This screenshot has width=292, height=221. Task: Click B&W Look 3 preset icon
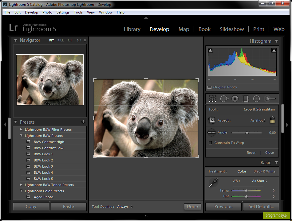click(x=28, y=166)
